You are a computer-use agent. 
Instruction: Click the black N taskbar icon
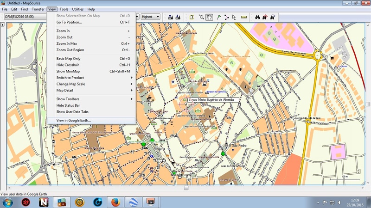(44, 202)
